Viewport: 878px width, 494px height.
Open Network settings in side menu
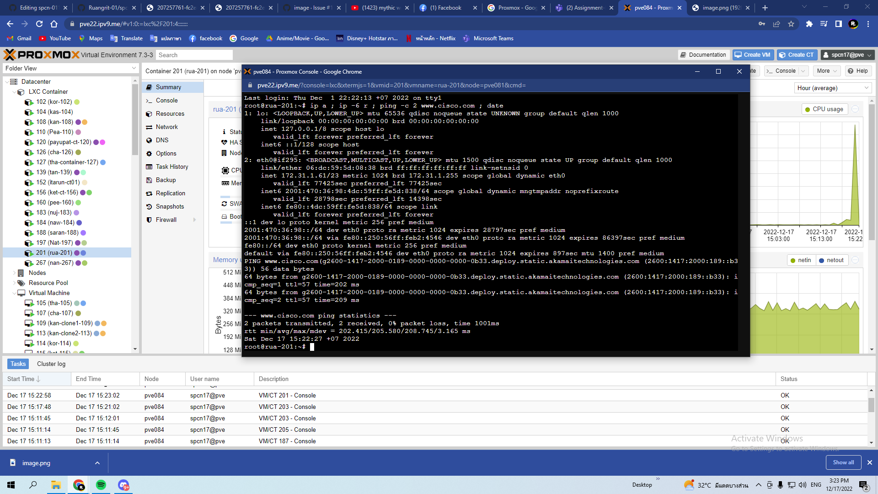pyautogui.click(x=166, y=127)
